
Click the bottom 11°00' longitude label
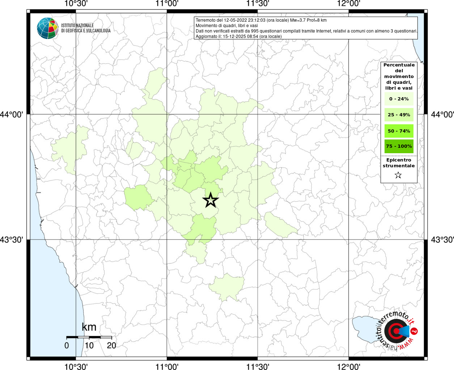click(167, 366)
